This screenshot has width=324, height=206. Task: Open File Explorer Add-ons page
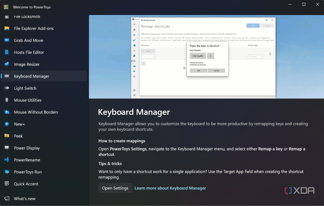click(x=44, y=28)
